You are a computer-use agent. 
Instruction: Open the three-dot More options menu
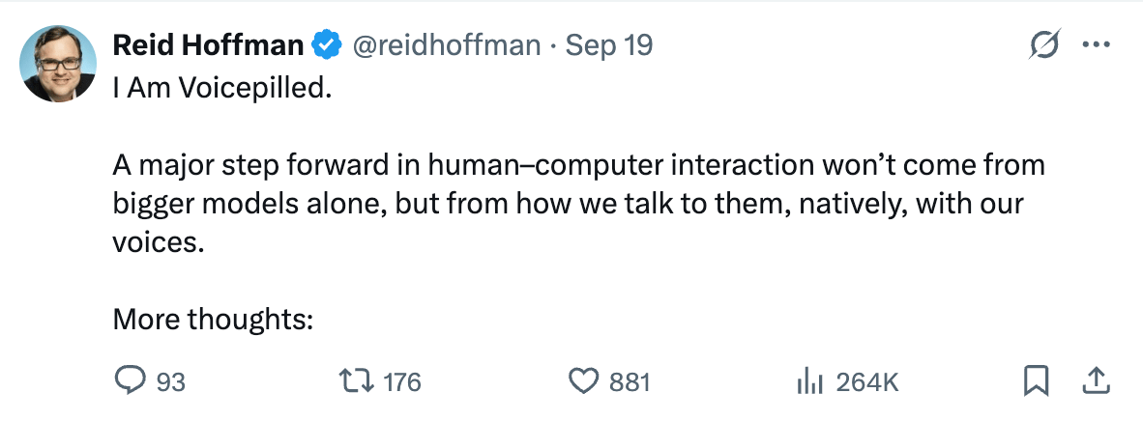click(x=1097, y=44)
